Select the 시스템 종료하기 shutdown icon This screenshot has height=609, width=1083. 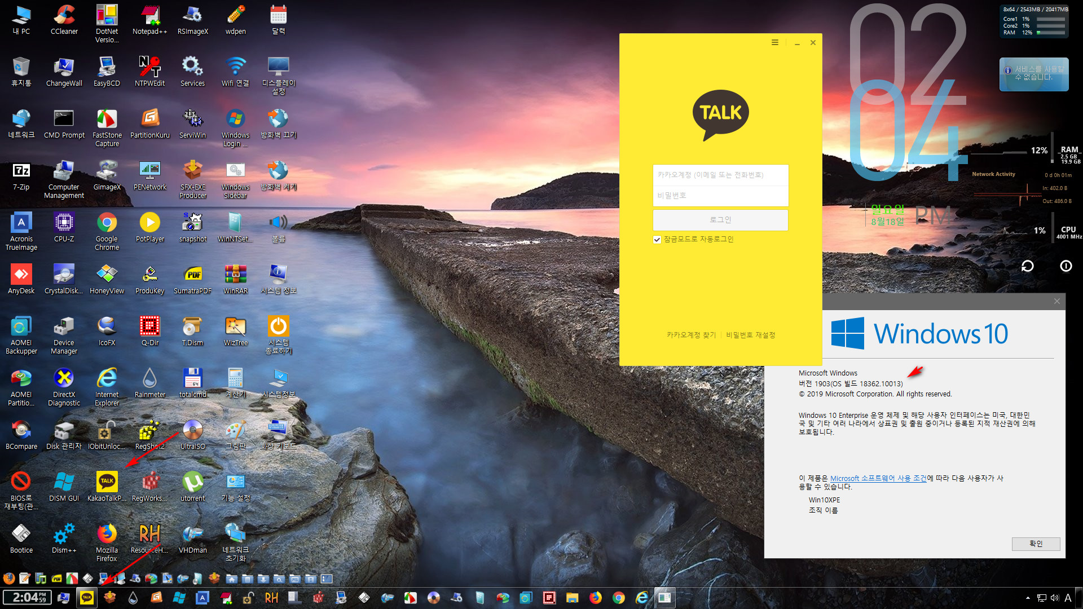click(x=279, y=335)
